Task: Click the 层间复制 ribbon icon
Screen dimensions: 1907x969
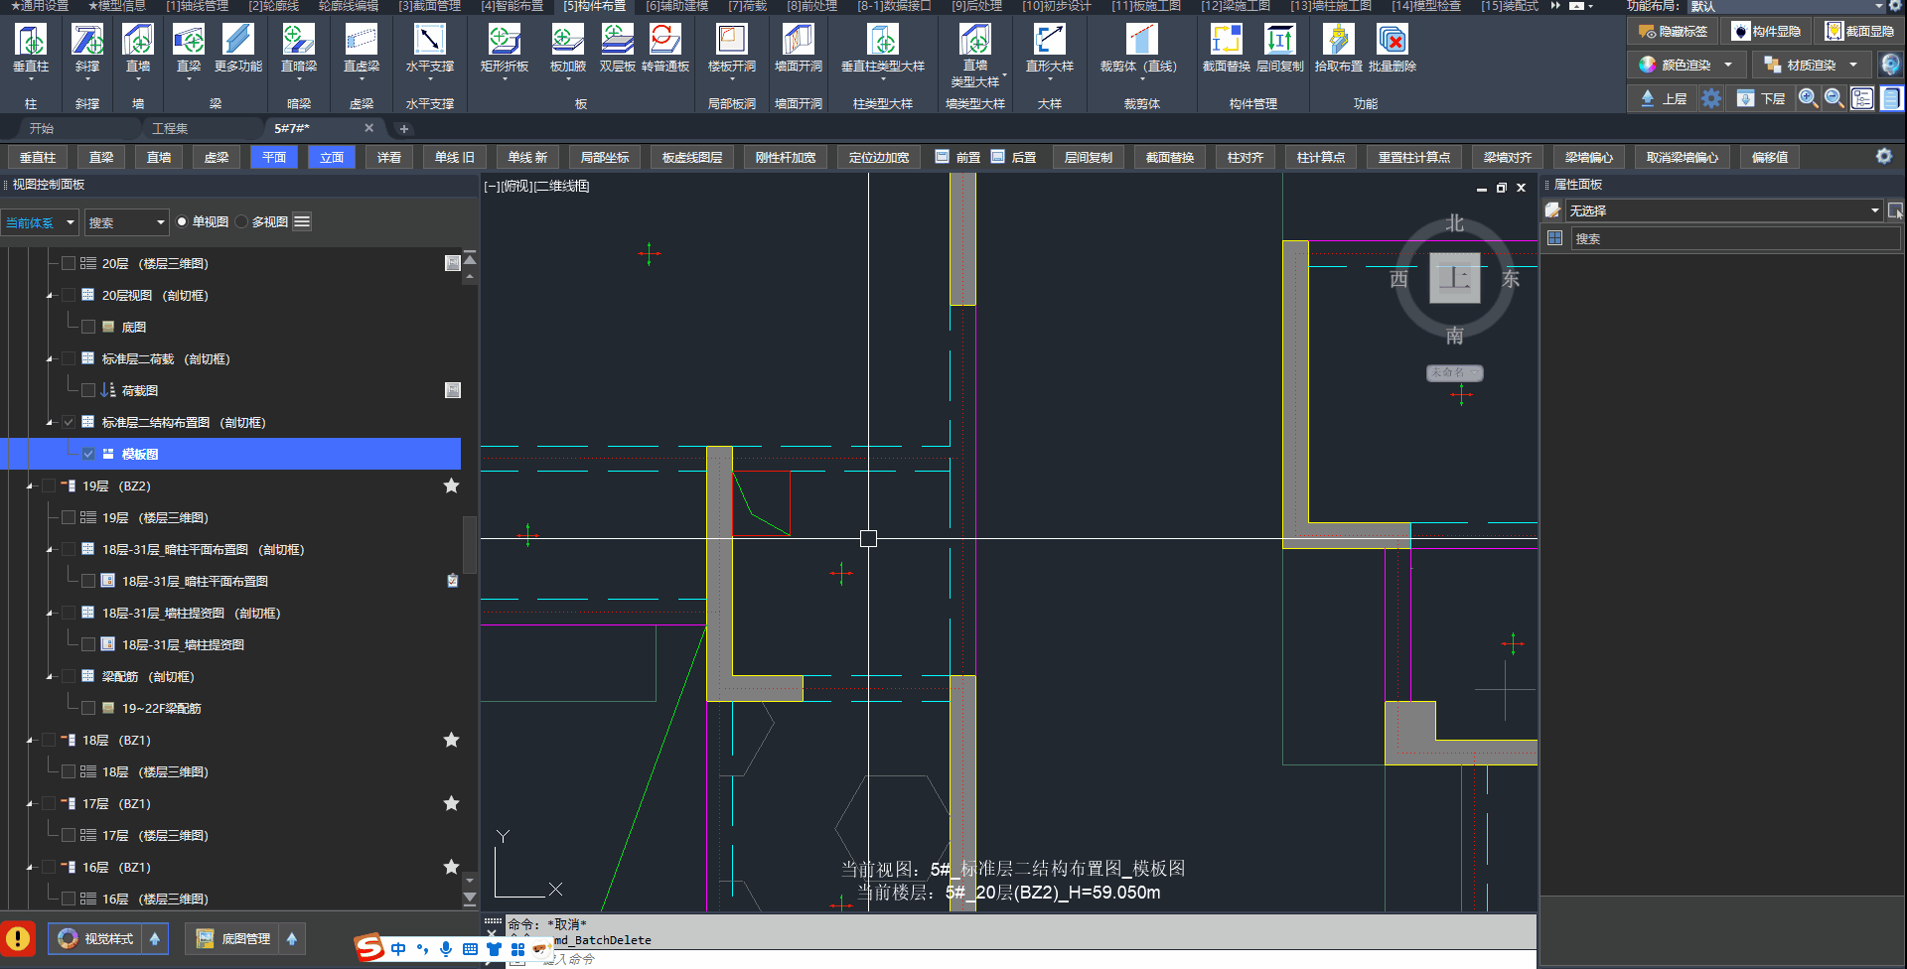Action: (1279, 41)
